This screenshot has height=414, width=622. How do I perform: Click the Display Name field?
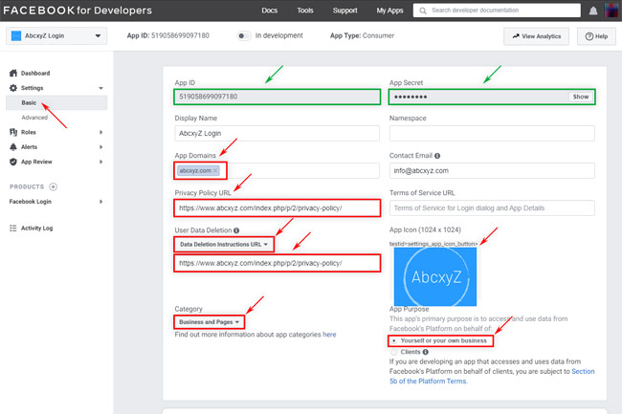point(277,134)
